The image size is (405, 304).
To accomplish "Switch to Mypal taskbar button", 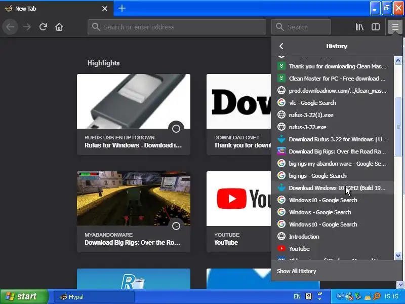I will (94, 297).
